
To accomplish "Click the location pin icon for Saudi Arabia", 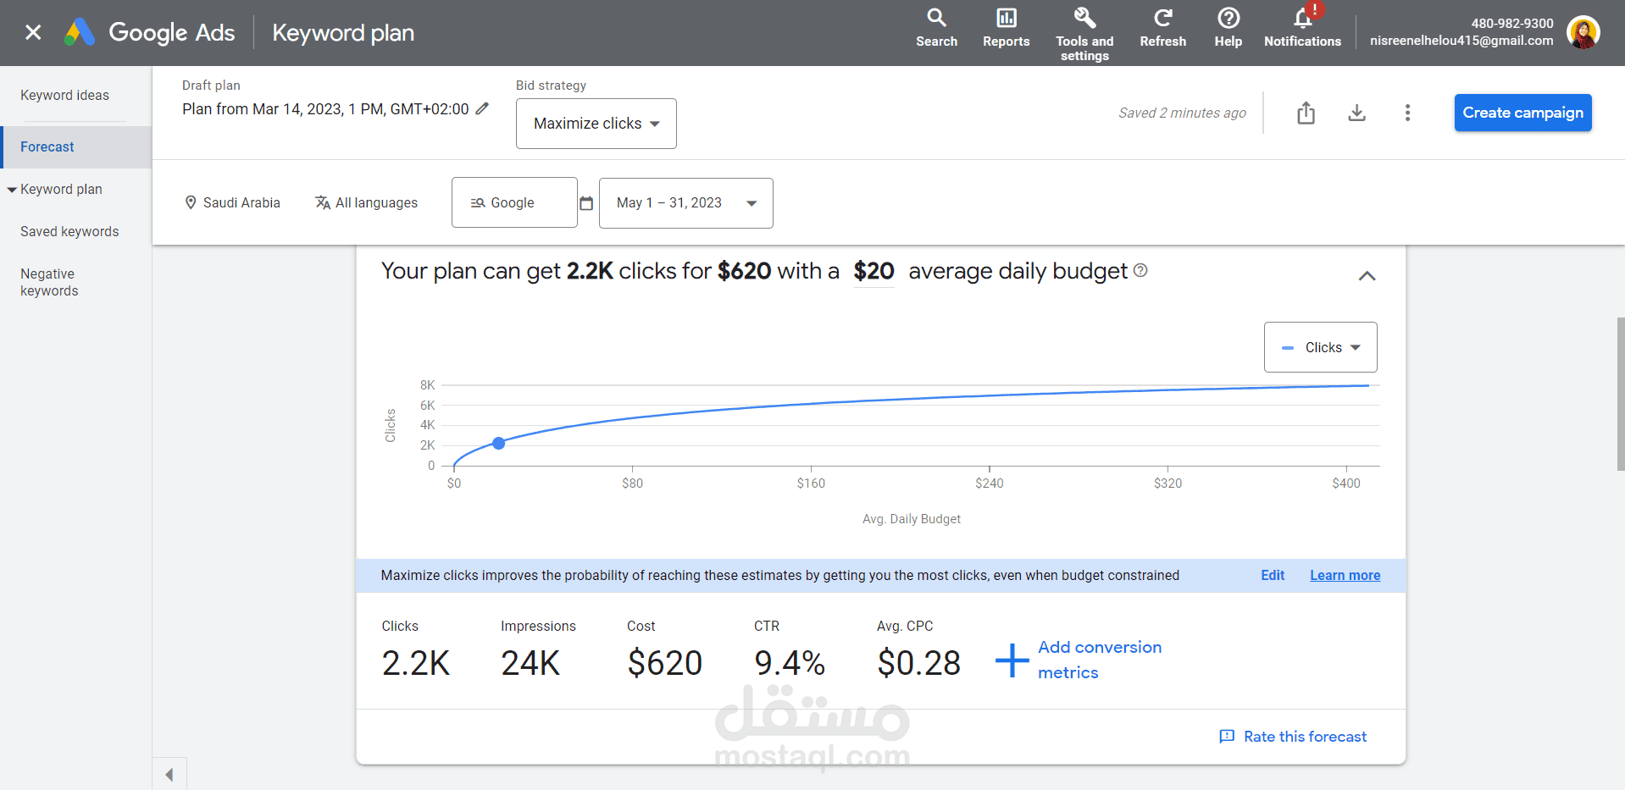I will point(191,202).
